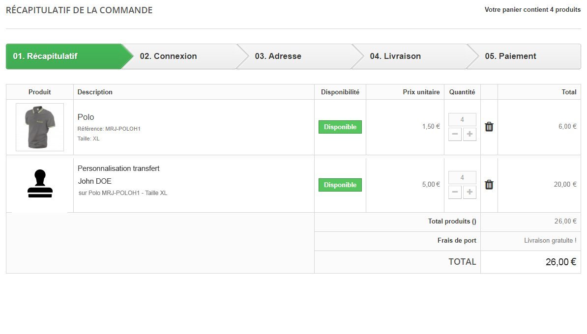Go to step 02. Connexion
The image size is (587, 334).
click(169, 56)
